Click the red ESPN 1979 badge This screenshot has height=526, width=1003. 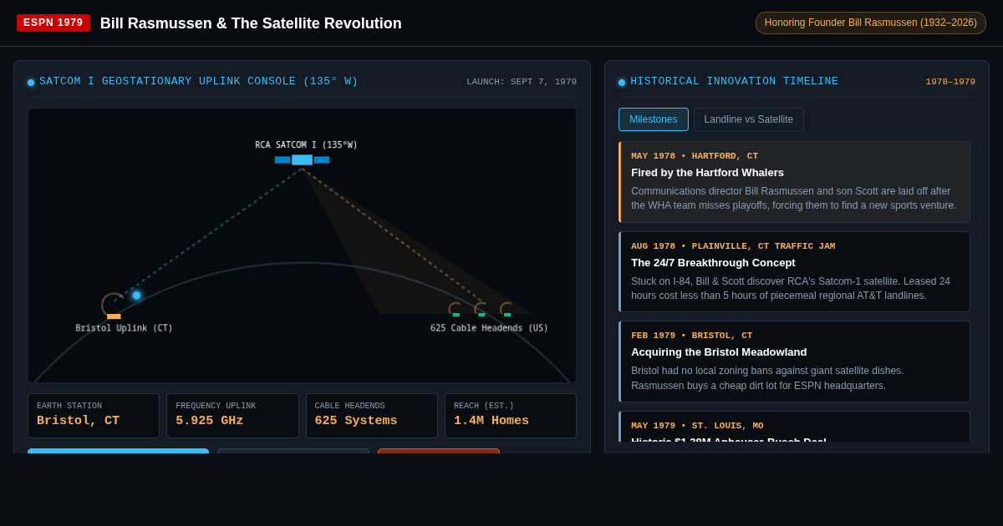tap(53, 23)
